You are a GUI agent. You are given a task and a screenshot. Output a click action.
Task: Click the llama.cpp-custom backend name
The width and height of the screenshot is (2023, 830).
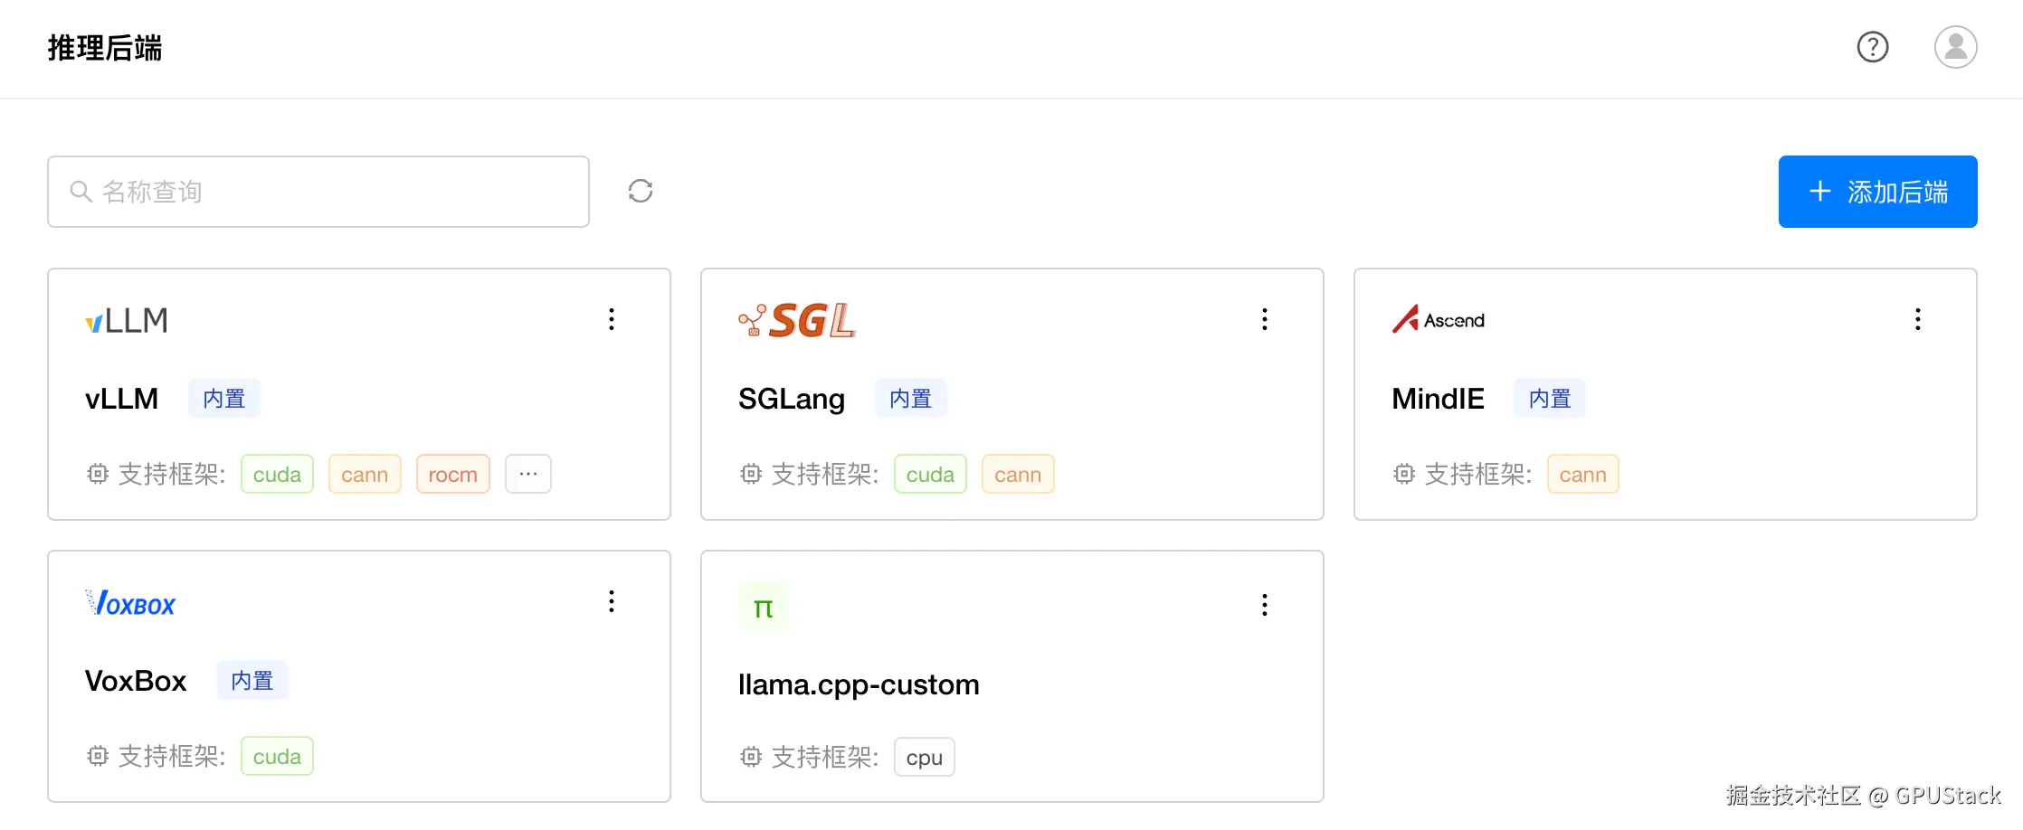(x=859, y=684)
